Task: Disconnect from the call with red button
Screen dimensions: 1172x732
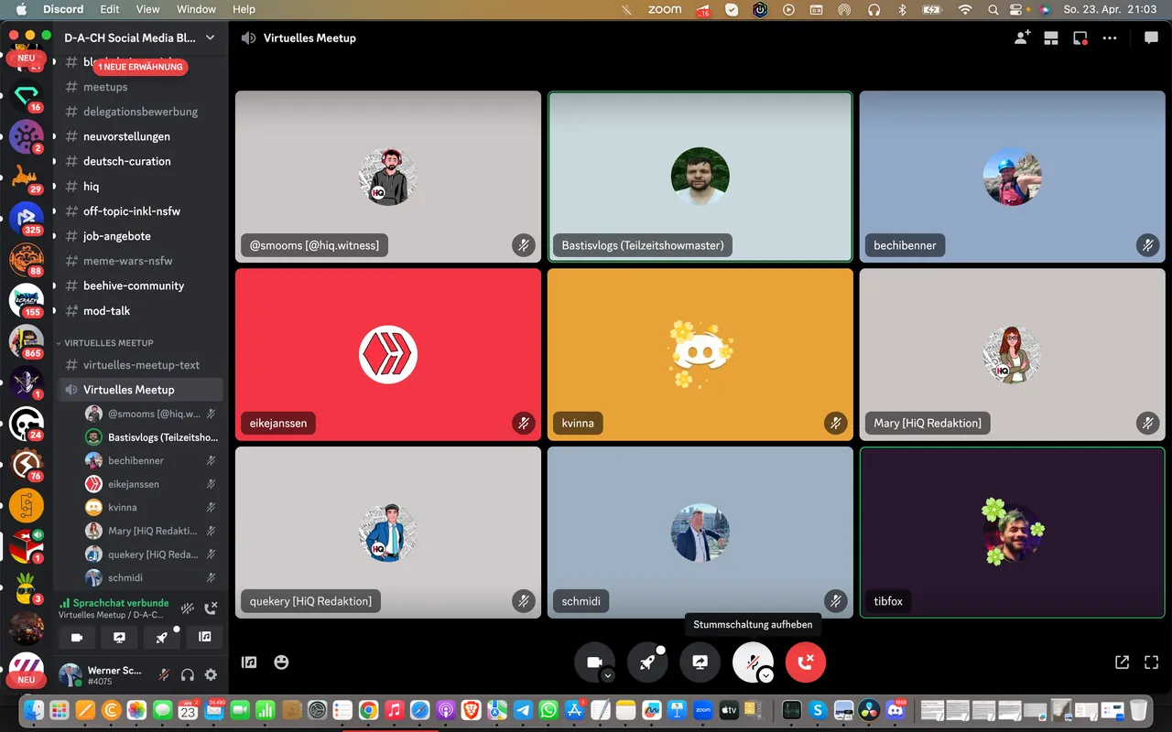Action: click(x=806, y=662)
